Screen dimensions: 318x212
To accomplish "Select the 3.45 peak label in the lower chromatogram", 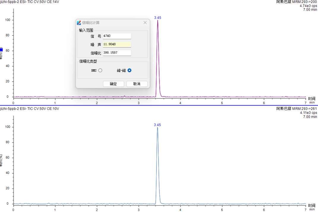I will [157, 125].
